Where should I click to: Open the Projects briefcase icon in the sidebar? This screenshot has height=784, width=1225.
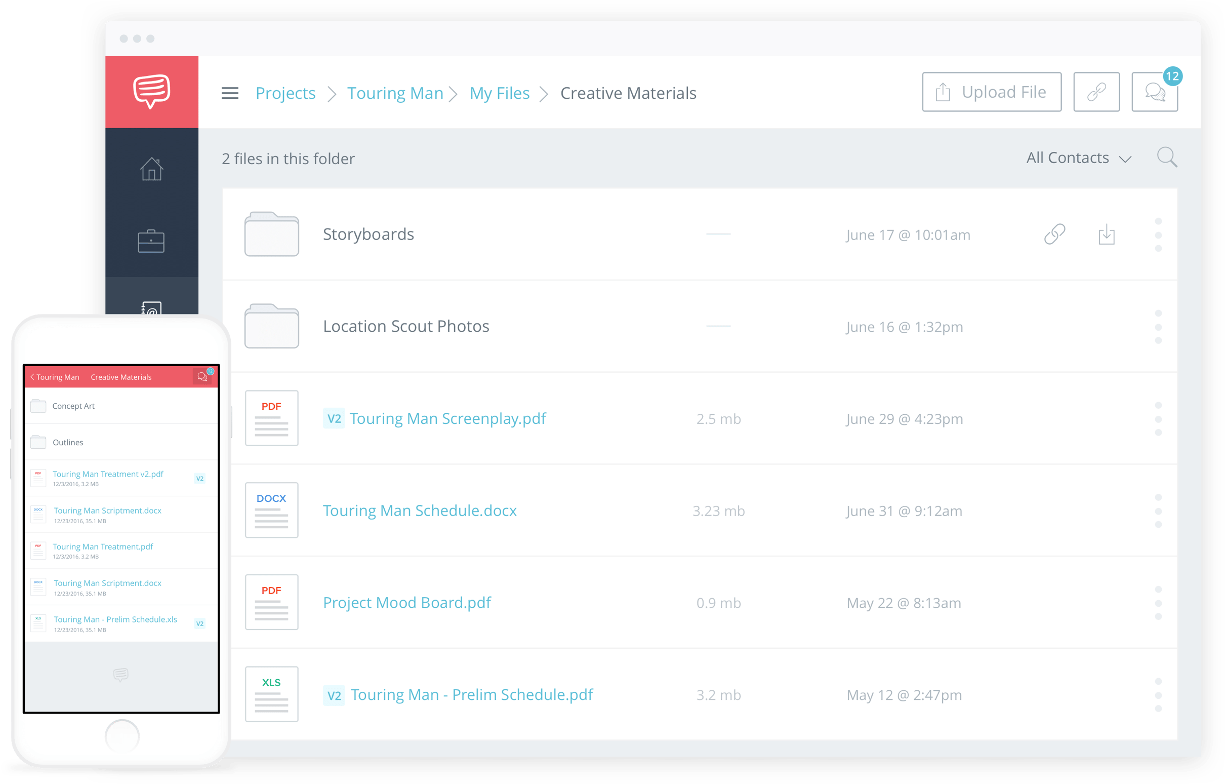point(151,240)
